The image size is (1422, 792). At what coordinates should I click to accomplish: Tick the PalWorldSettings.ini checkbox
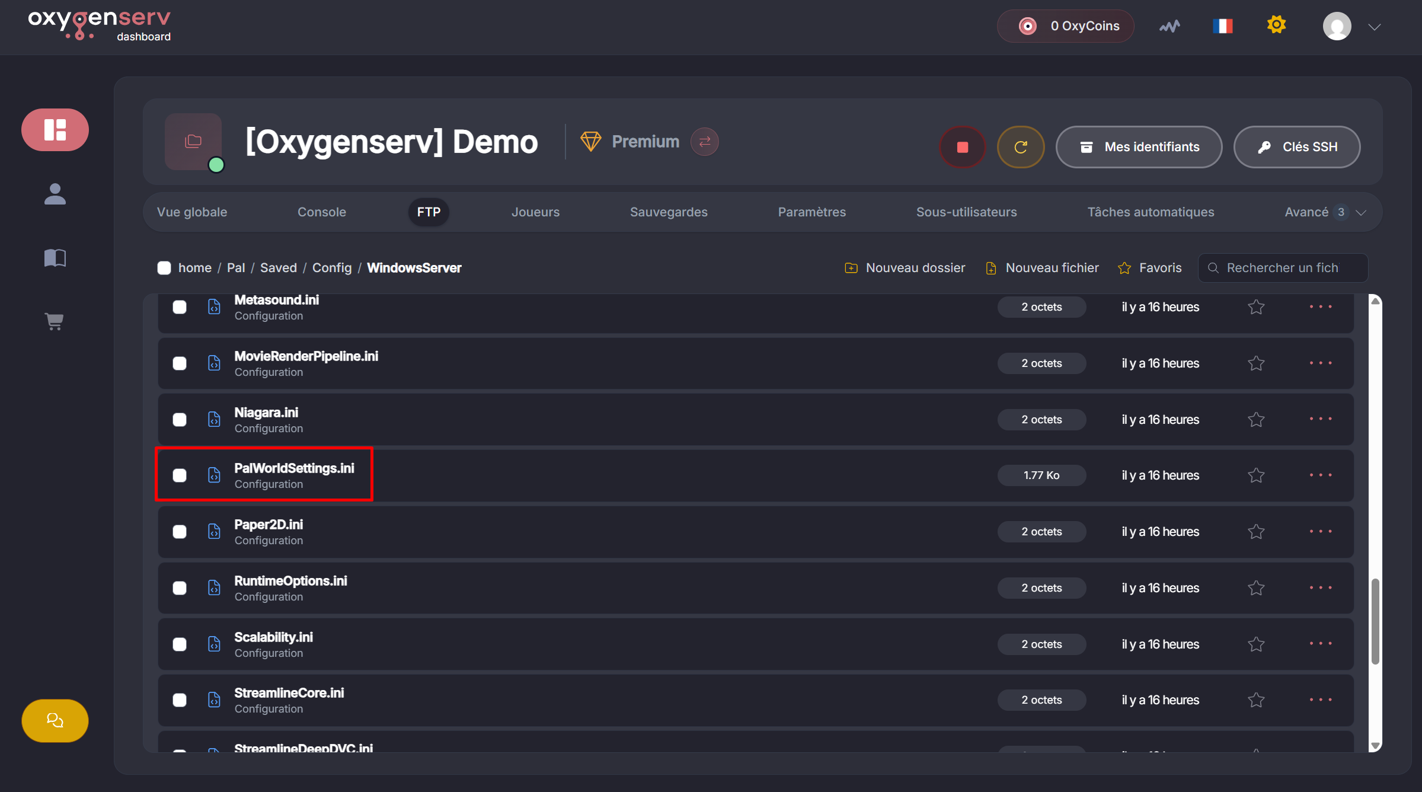click(x=180, y=475)
